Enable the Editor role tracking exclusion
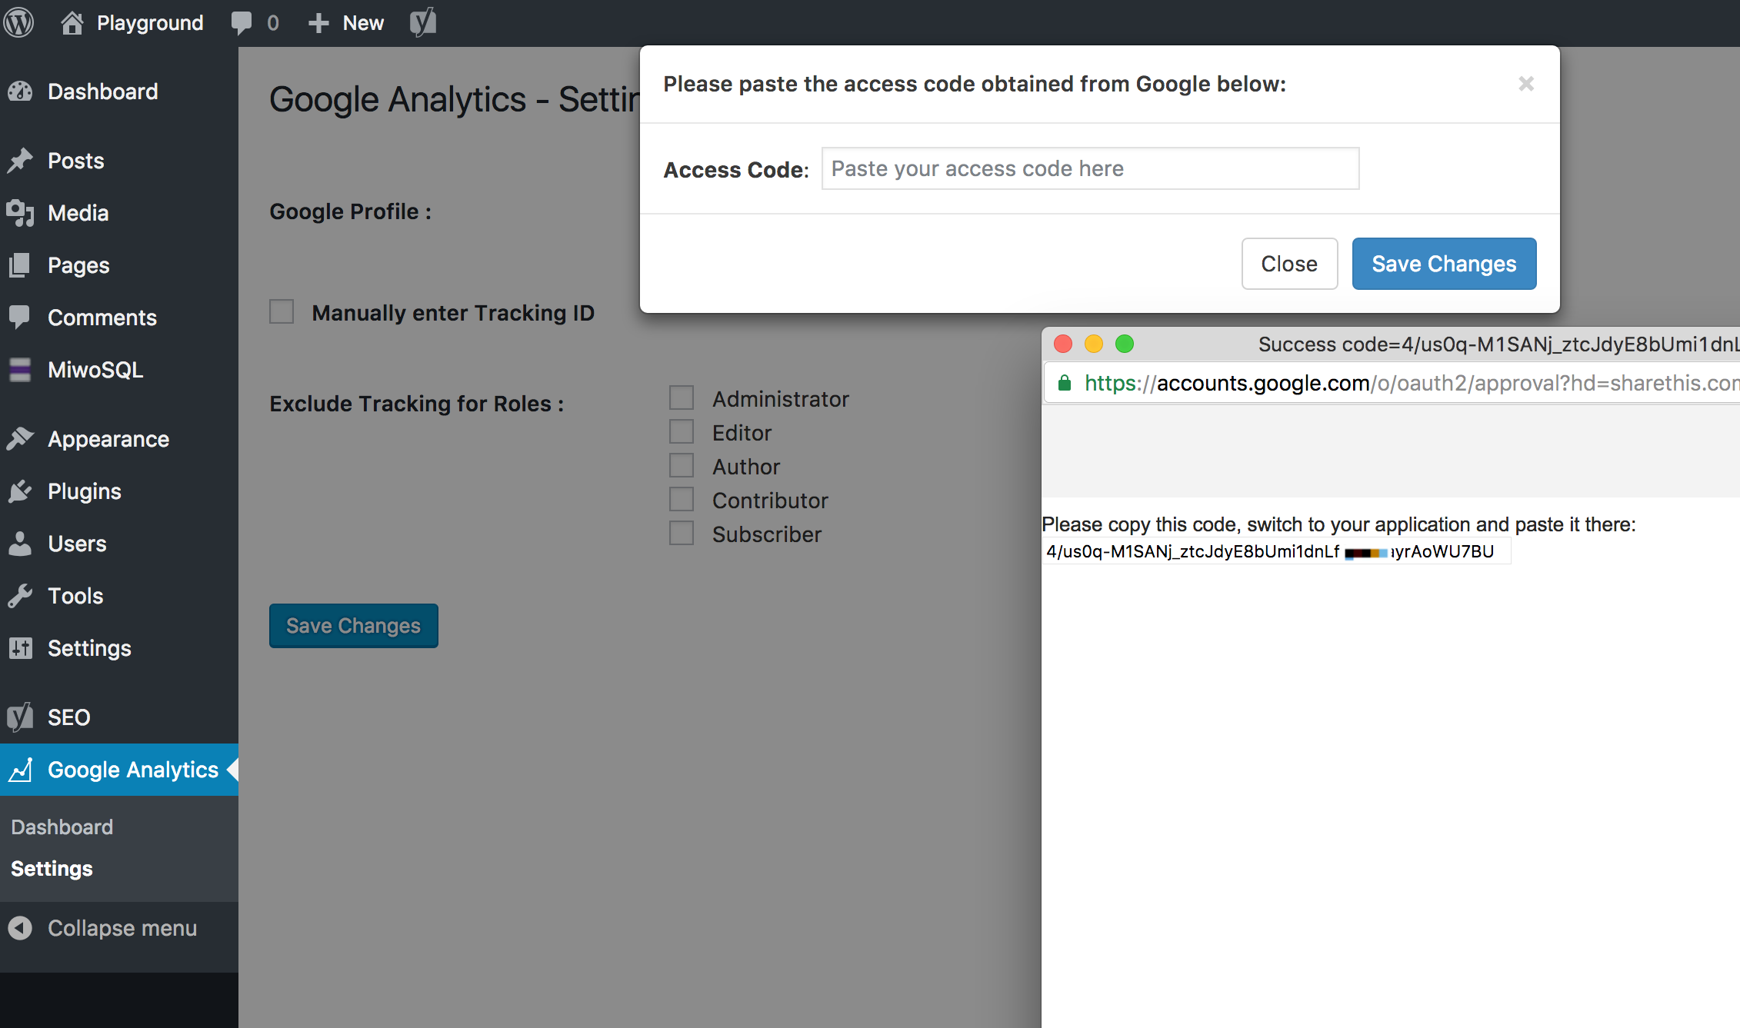The image size is (1740, 1028). 682,431
